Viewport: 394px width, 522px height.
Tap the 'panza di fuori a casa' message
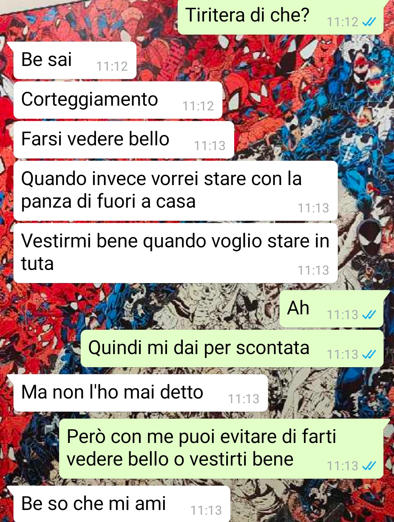(x=175, y=191)
